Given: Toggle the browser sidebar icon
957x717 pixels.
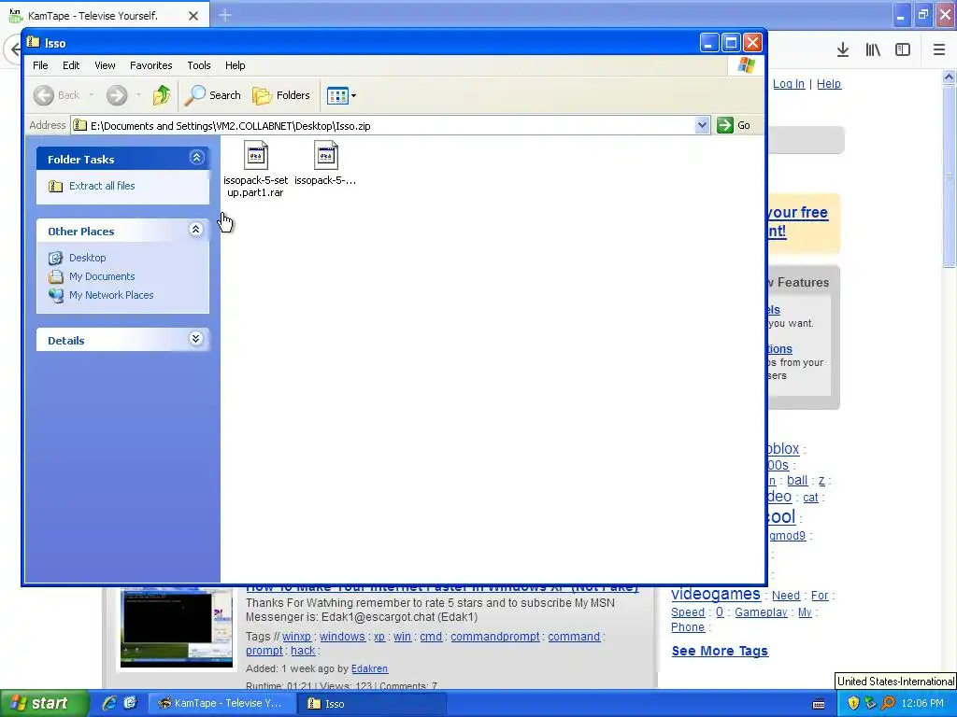Looking at the screenshot, I should [903, 50].
